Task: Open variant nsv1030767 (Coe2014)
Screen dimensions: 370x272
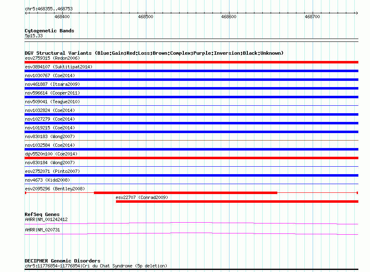Action: tap(50, 75)
